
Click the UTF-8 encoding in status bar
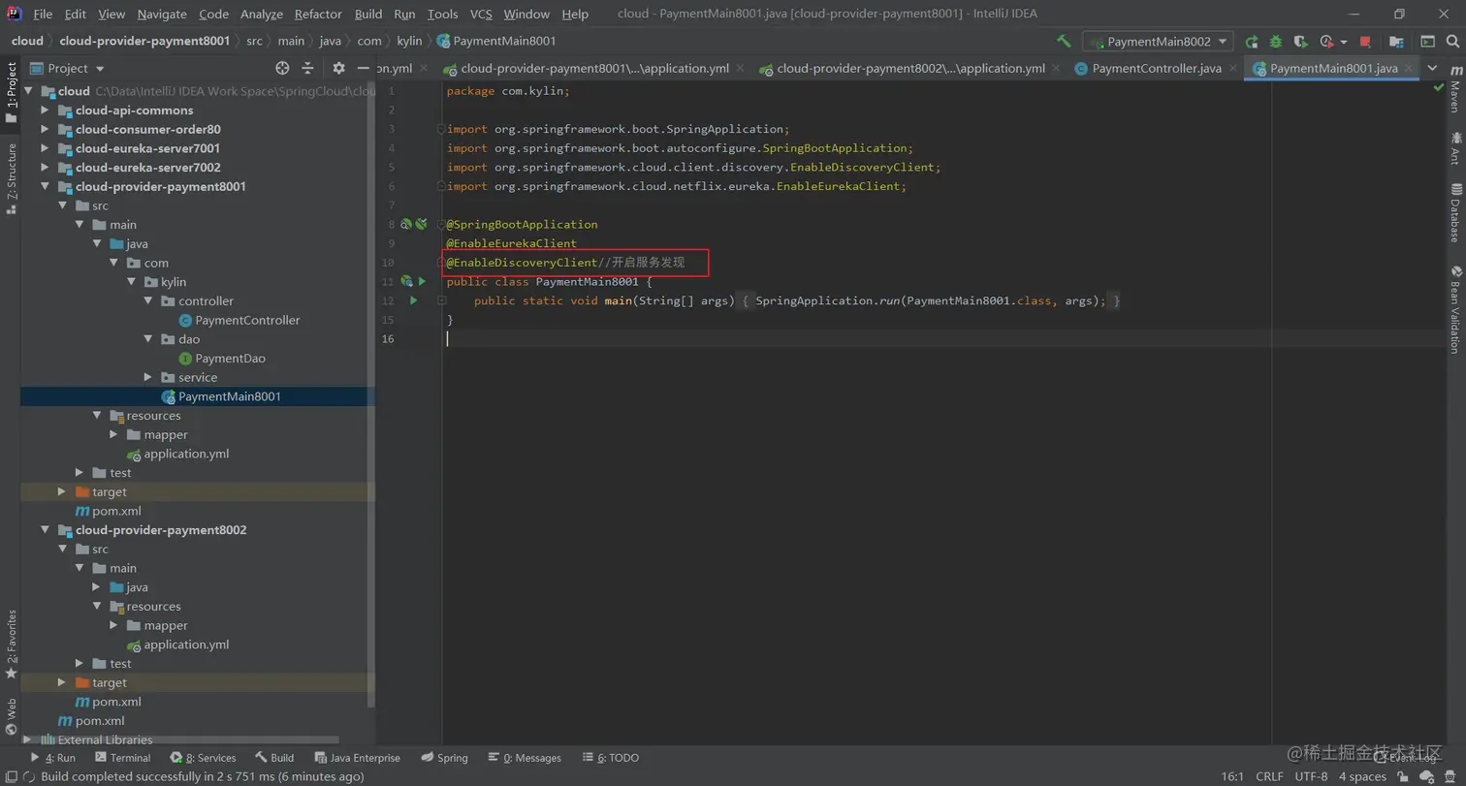pyautogui.click(x=1311, y=776)
